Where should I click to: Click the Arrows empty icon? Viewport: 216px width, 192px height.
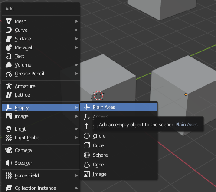87,117
